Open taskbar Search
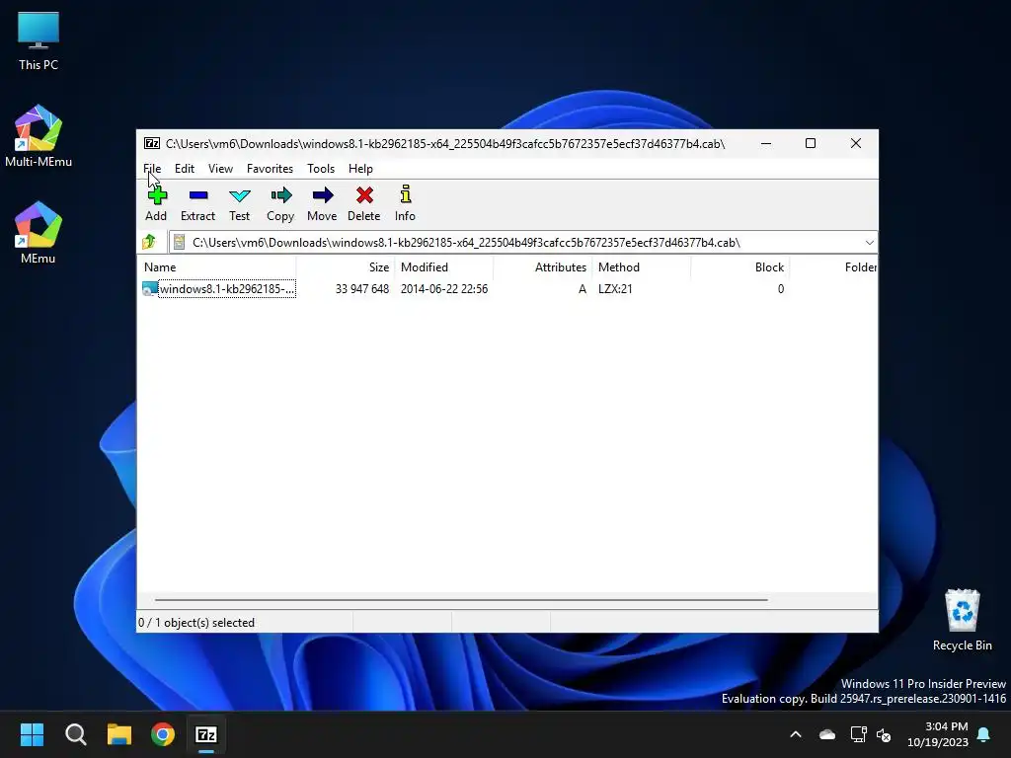 pos(75,734)
